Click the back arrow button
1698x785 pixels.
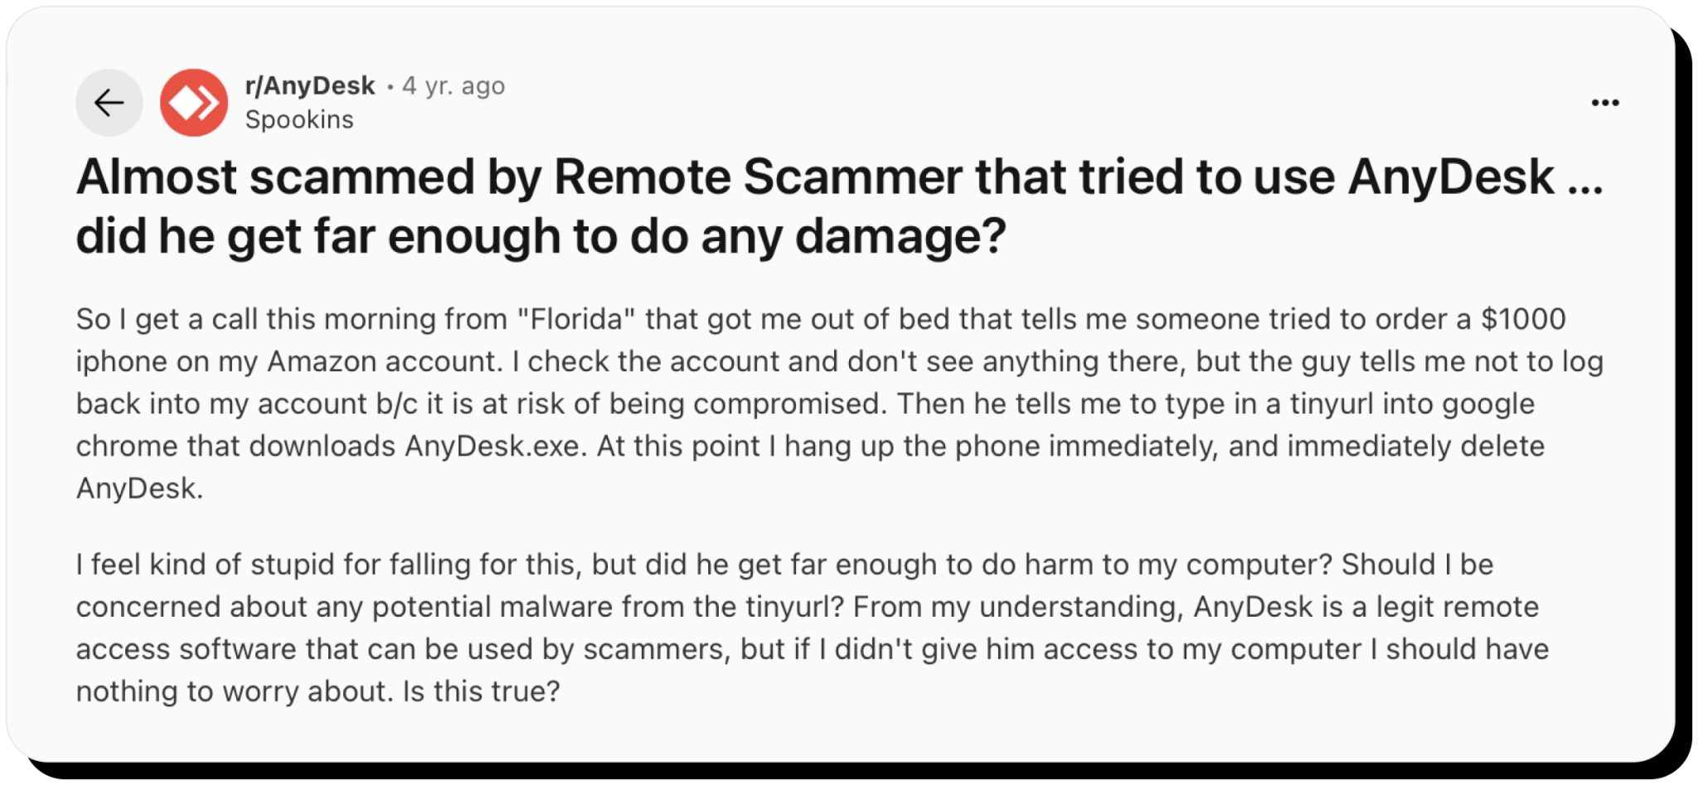coord(109,103)
